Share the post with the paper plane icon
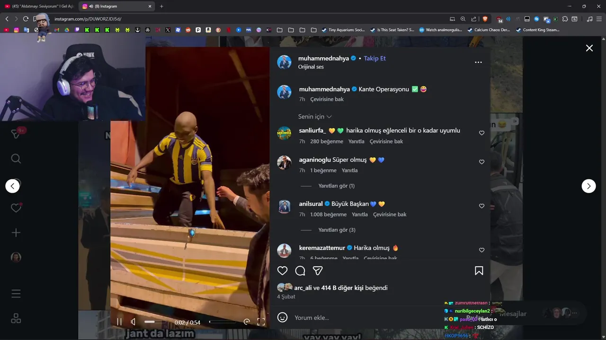The height and width of the screenshot is (340, 606). point(318,271)
